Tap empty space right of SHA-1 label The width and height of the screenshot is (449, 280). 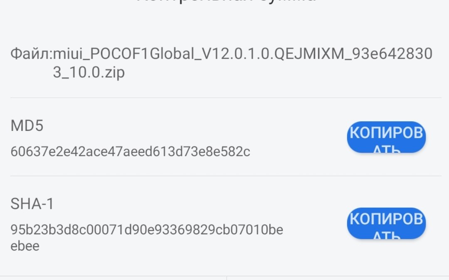187,204
